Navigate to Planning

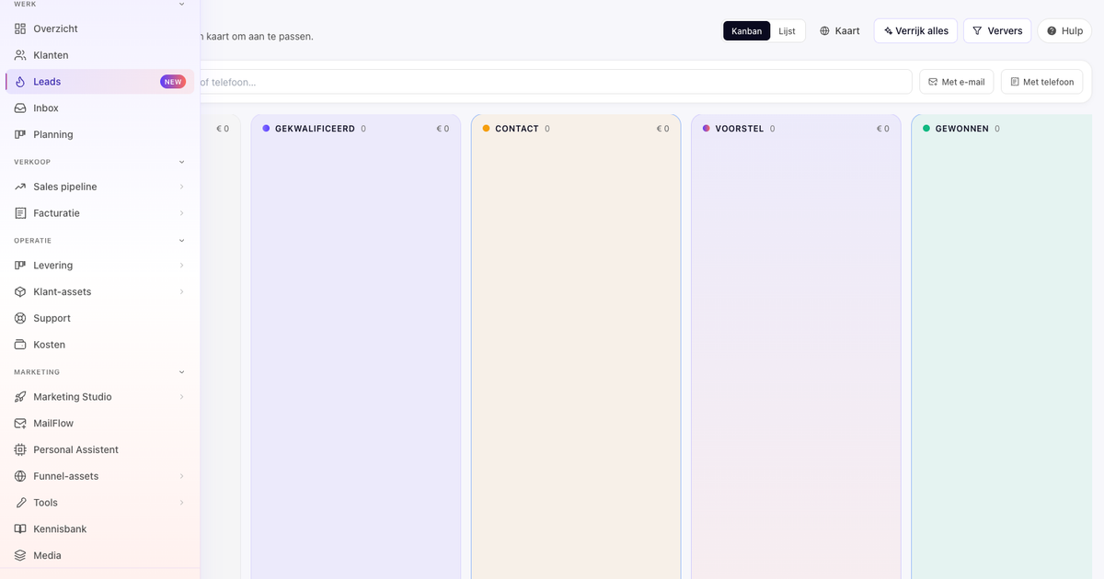tap(99, 134)
